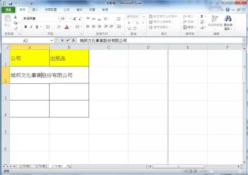
Task: Toggle Bold formatting
Action: coord(26,27)
